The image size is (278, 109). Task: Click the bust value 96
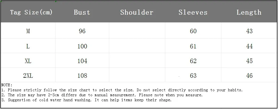(x=82, y=31)
